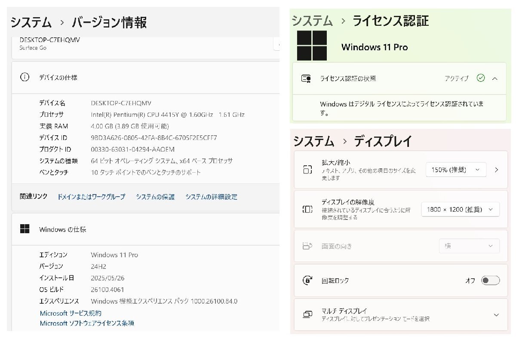Collapse the ライセンス認証の状態 section chevron
Screen dimensions: 516x341
coord(495,79)
